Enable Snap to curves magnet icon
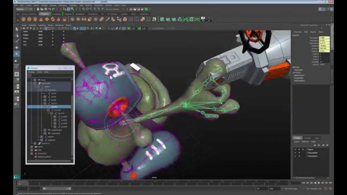The height and width of the screenshot is (195, 347). [87, 9]
